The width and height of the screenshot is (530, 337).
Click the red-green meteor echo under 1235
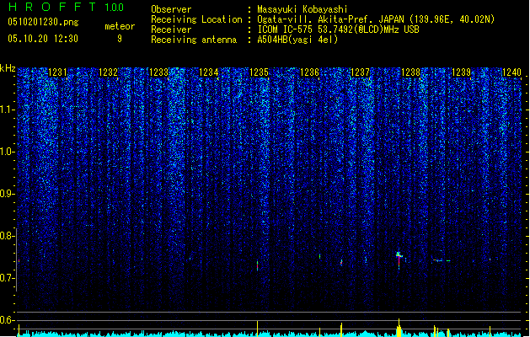point(258,265)
